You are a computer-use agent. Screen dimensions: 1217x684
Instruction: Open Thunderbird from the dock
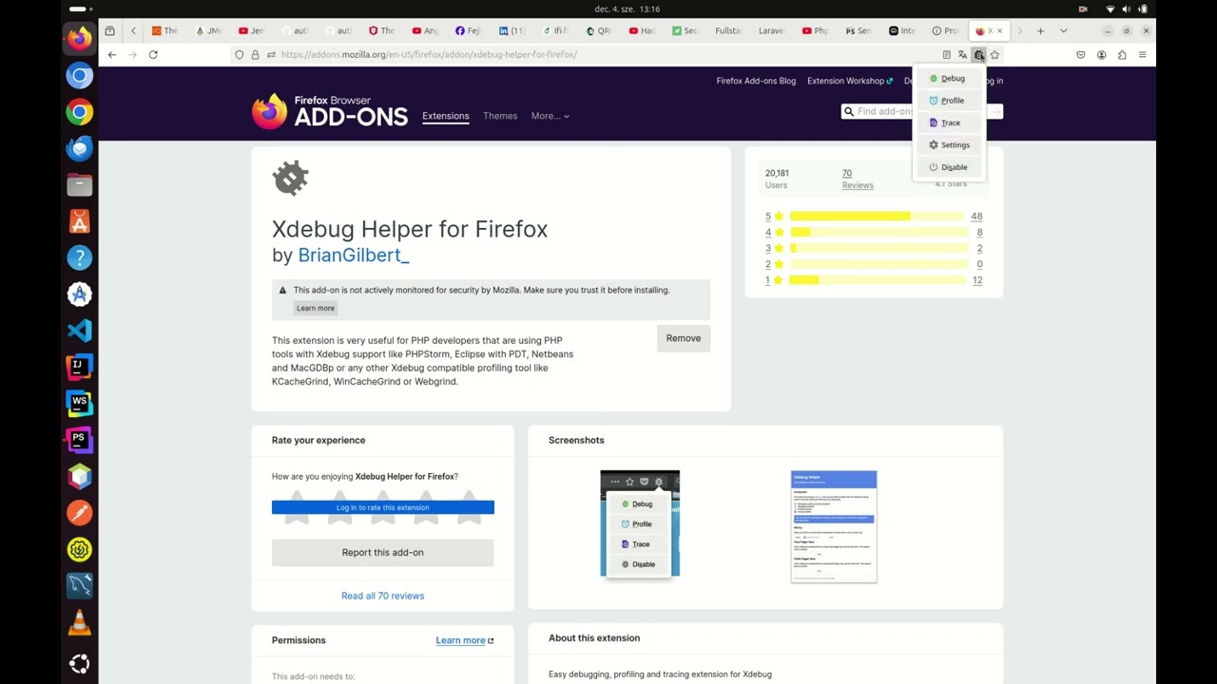tap(80, 148)
